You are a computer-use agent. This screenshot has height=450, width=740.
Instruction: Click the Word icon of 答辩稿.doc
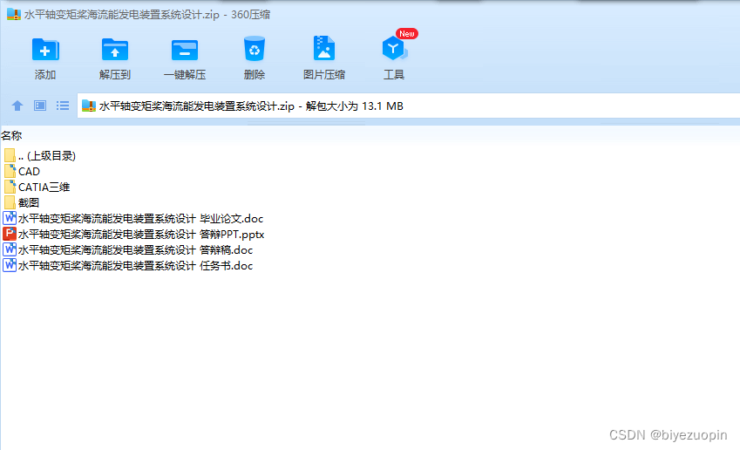[x=10, y=249]
